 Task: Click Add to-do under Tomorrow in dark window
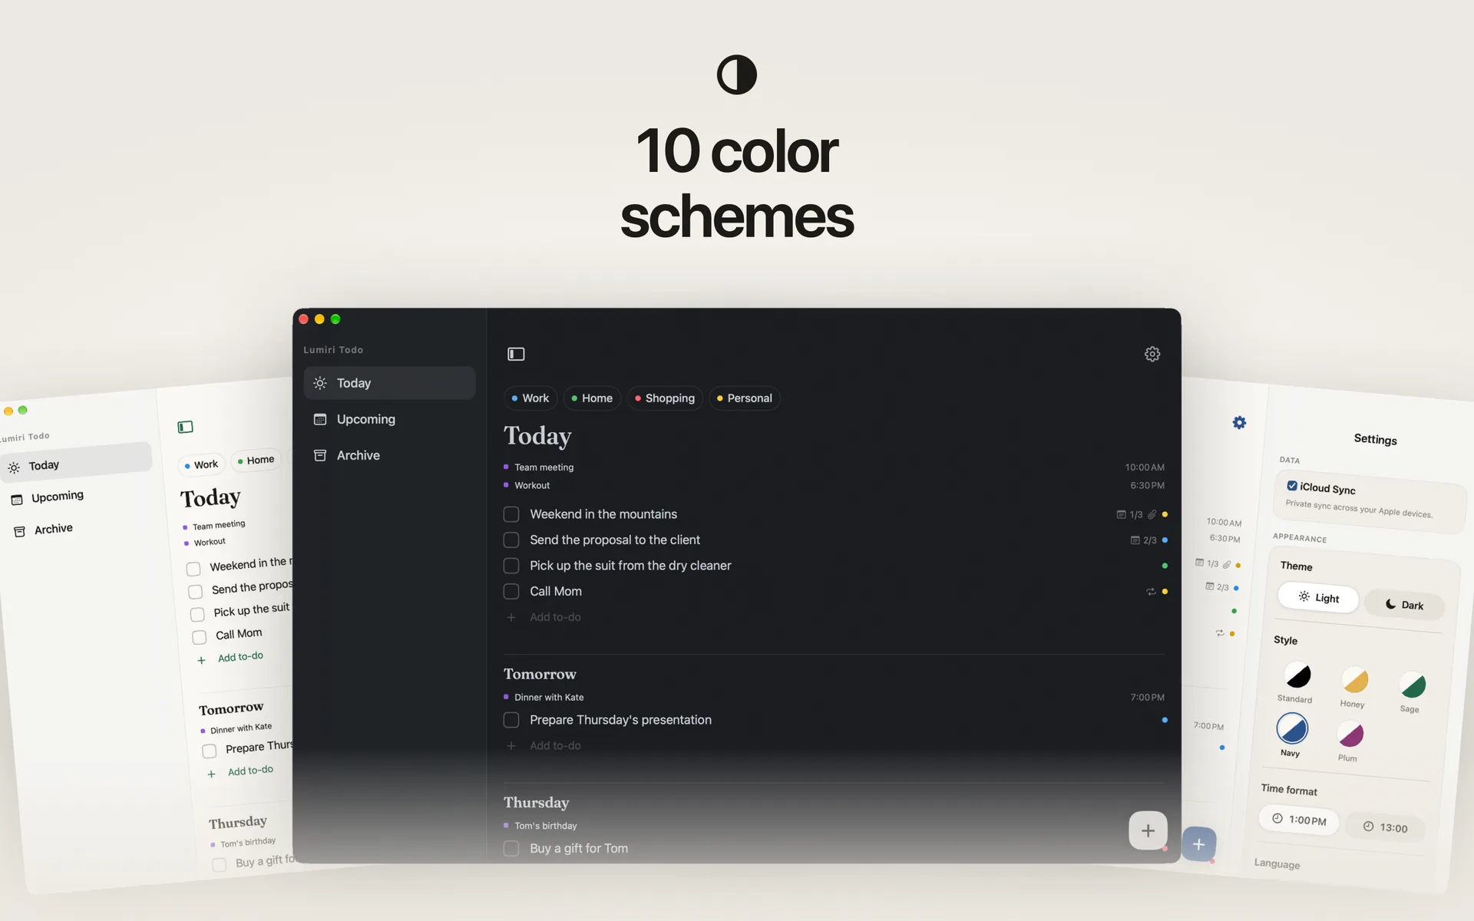click(555, 746)
